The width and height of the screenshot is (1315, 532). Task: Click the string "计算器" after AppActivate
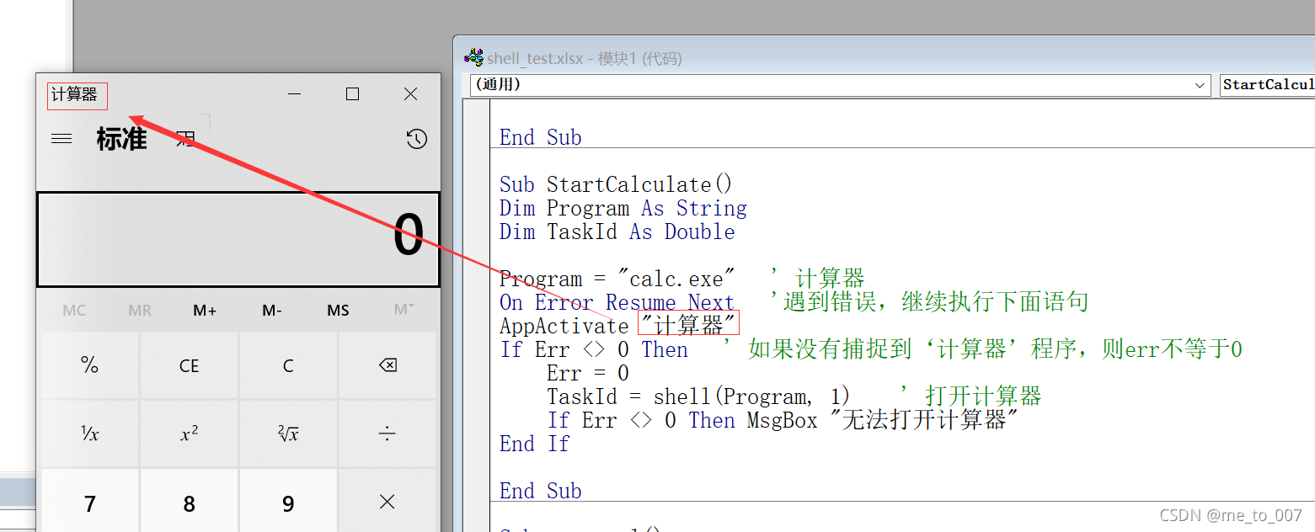[x=688, y=326]
